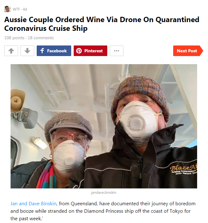This screenshot has width=208, height=223.
Task: Click the 4d post timestamp
Action: (25, 9)
